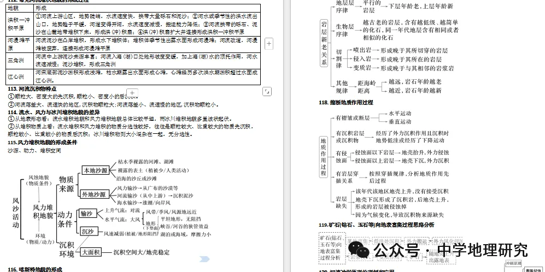Click the vertical box "地质作用过程"
Image resolution: width=545 pixels, height=272 pixels.
pos(324,157)
